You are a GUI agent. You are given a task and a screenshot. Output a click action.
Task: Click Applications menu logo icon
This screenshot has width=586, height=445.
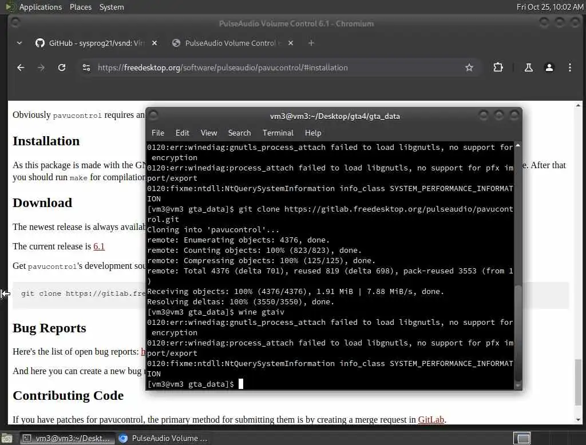click(10, 7)
